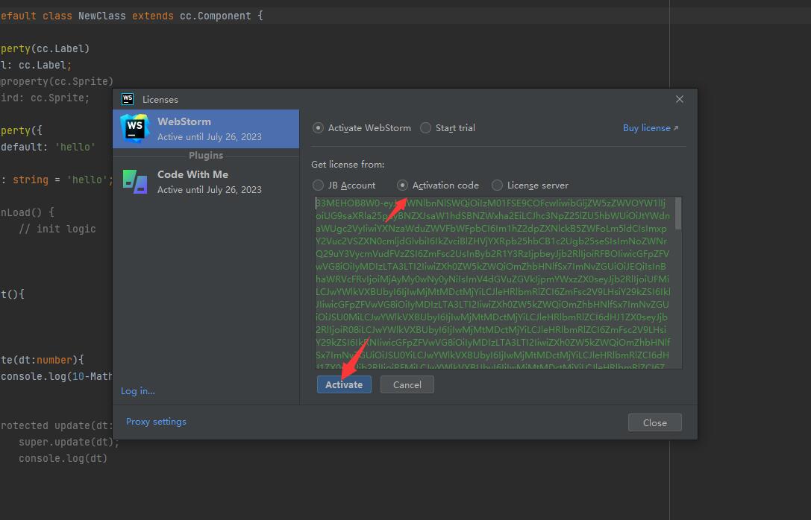The image size is (811, 520).
Task: Click the activation code scrollbar thumb
Action: pos(678,213)
